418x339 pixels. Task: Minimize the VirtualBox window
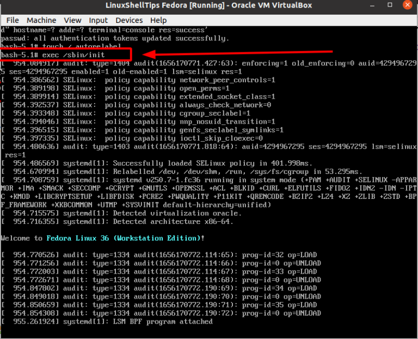coord(376,6)
